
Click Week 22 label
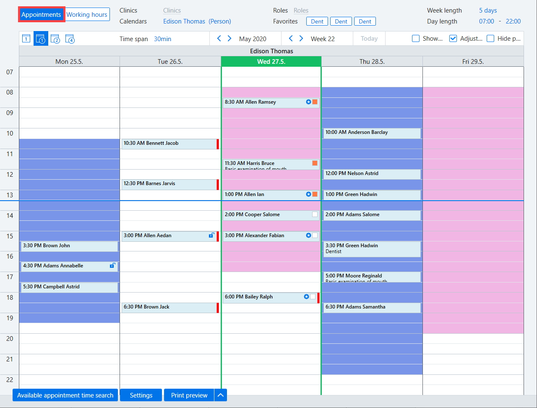point(323,39)
